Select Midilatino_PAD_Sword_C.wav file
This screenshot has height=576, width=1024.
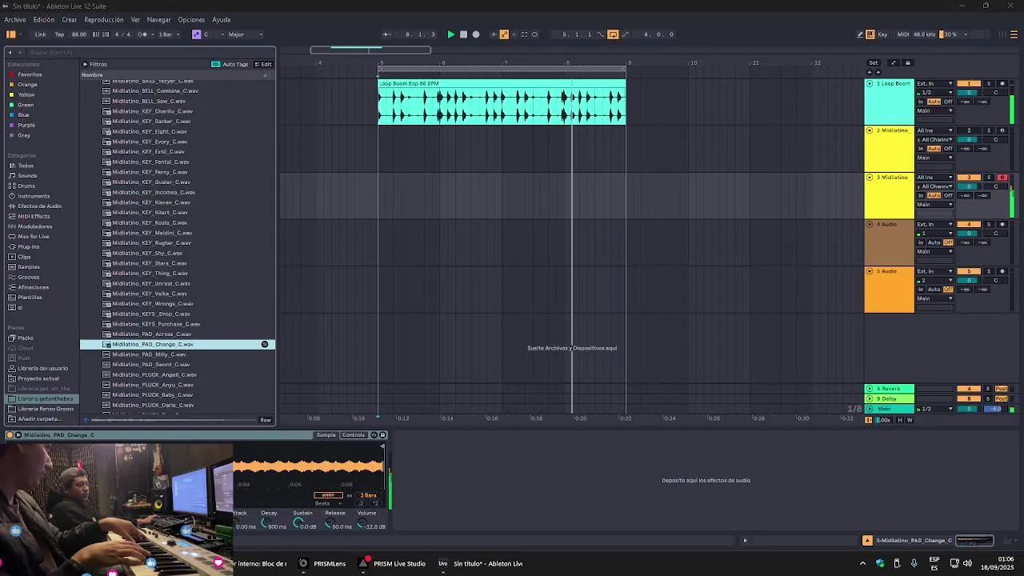point(151,364)
